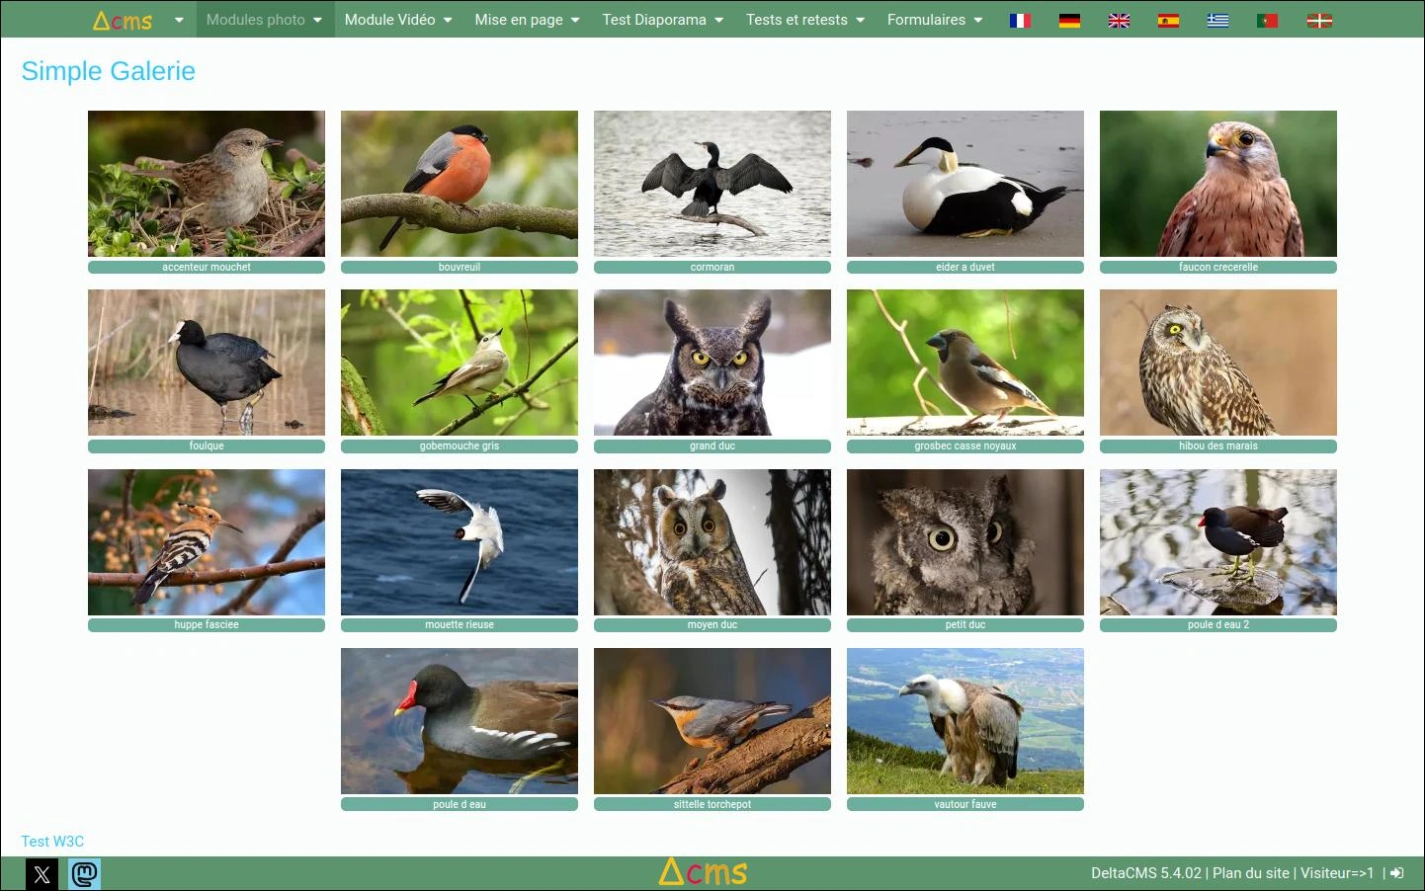Select the Greek flag language icon
The width and height of the screenshot is (1425, 891).
coord(1217,20)
